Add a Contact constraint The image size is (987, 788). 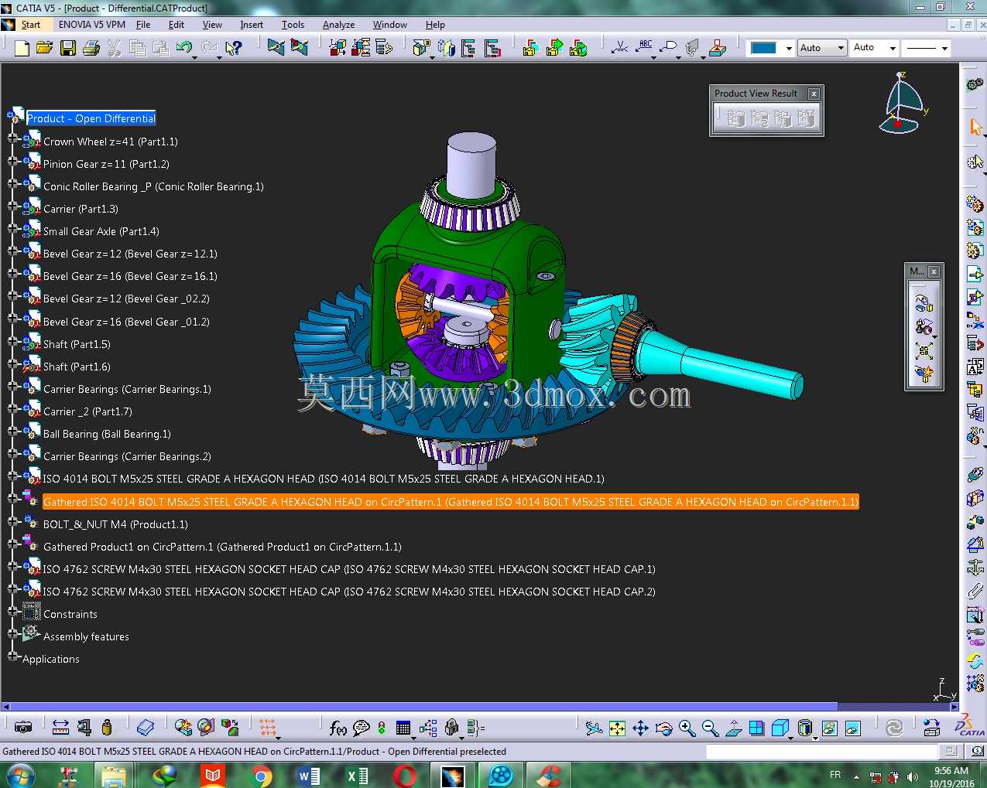coord(975,498)
